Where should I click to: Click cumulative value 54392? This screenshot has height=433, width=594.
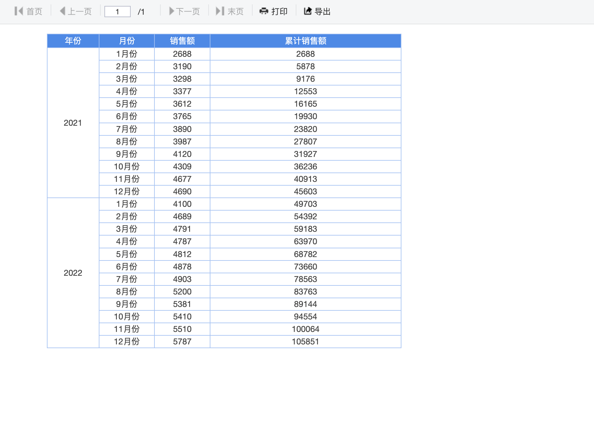point(305,216)
